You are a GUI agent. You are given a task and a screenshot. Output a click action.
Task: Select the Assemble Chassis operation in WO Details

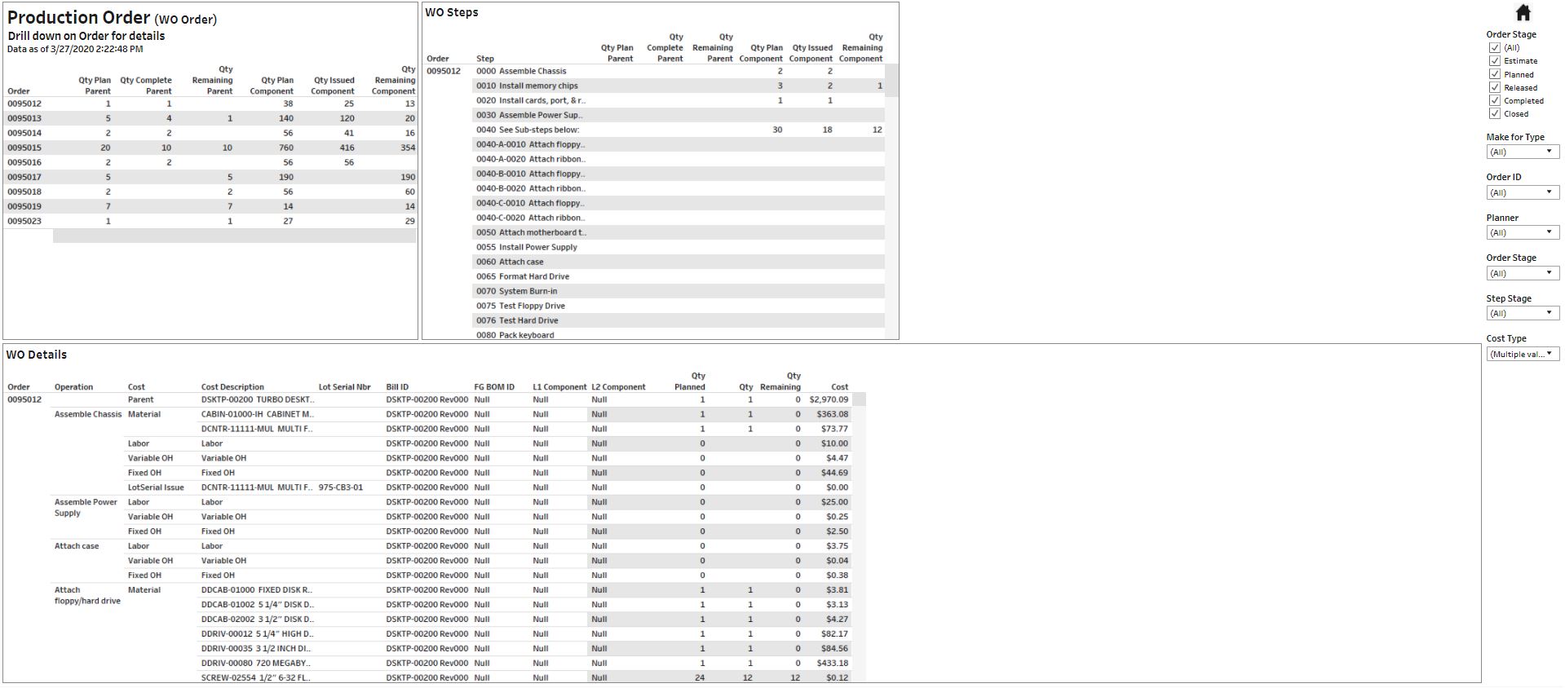pos(88,414)
